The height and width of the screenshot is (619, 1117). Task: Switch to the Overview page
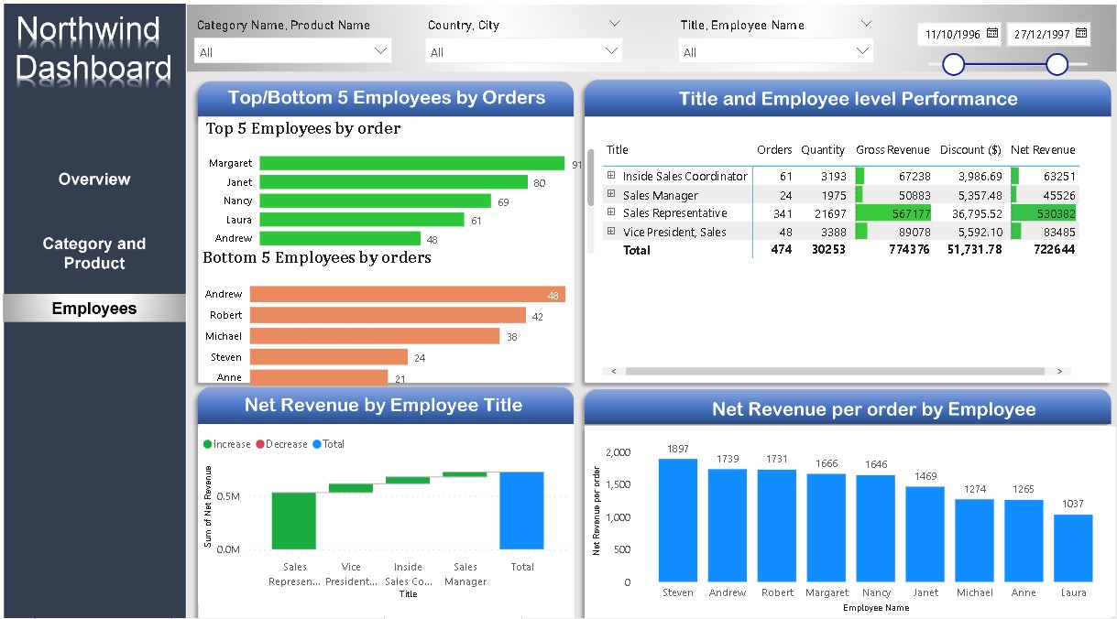pos(93,179)
